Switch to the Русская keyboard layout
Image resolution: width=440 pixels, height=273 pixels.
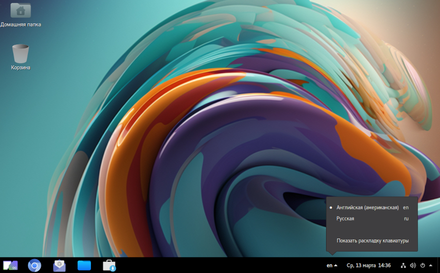pyautogui.click(x=345, y=219)
